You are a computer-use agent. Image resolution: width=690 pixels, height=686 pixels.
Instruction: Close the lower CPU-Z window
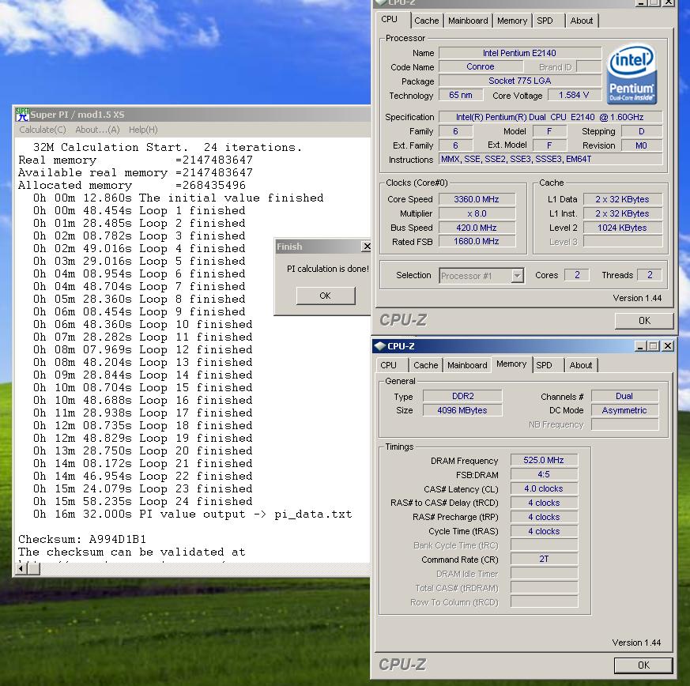668,346
